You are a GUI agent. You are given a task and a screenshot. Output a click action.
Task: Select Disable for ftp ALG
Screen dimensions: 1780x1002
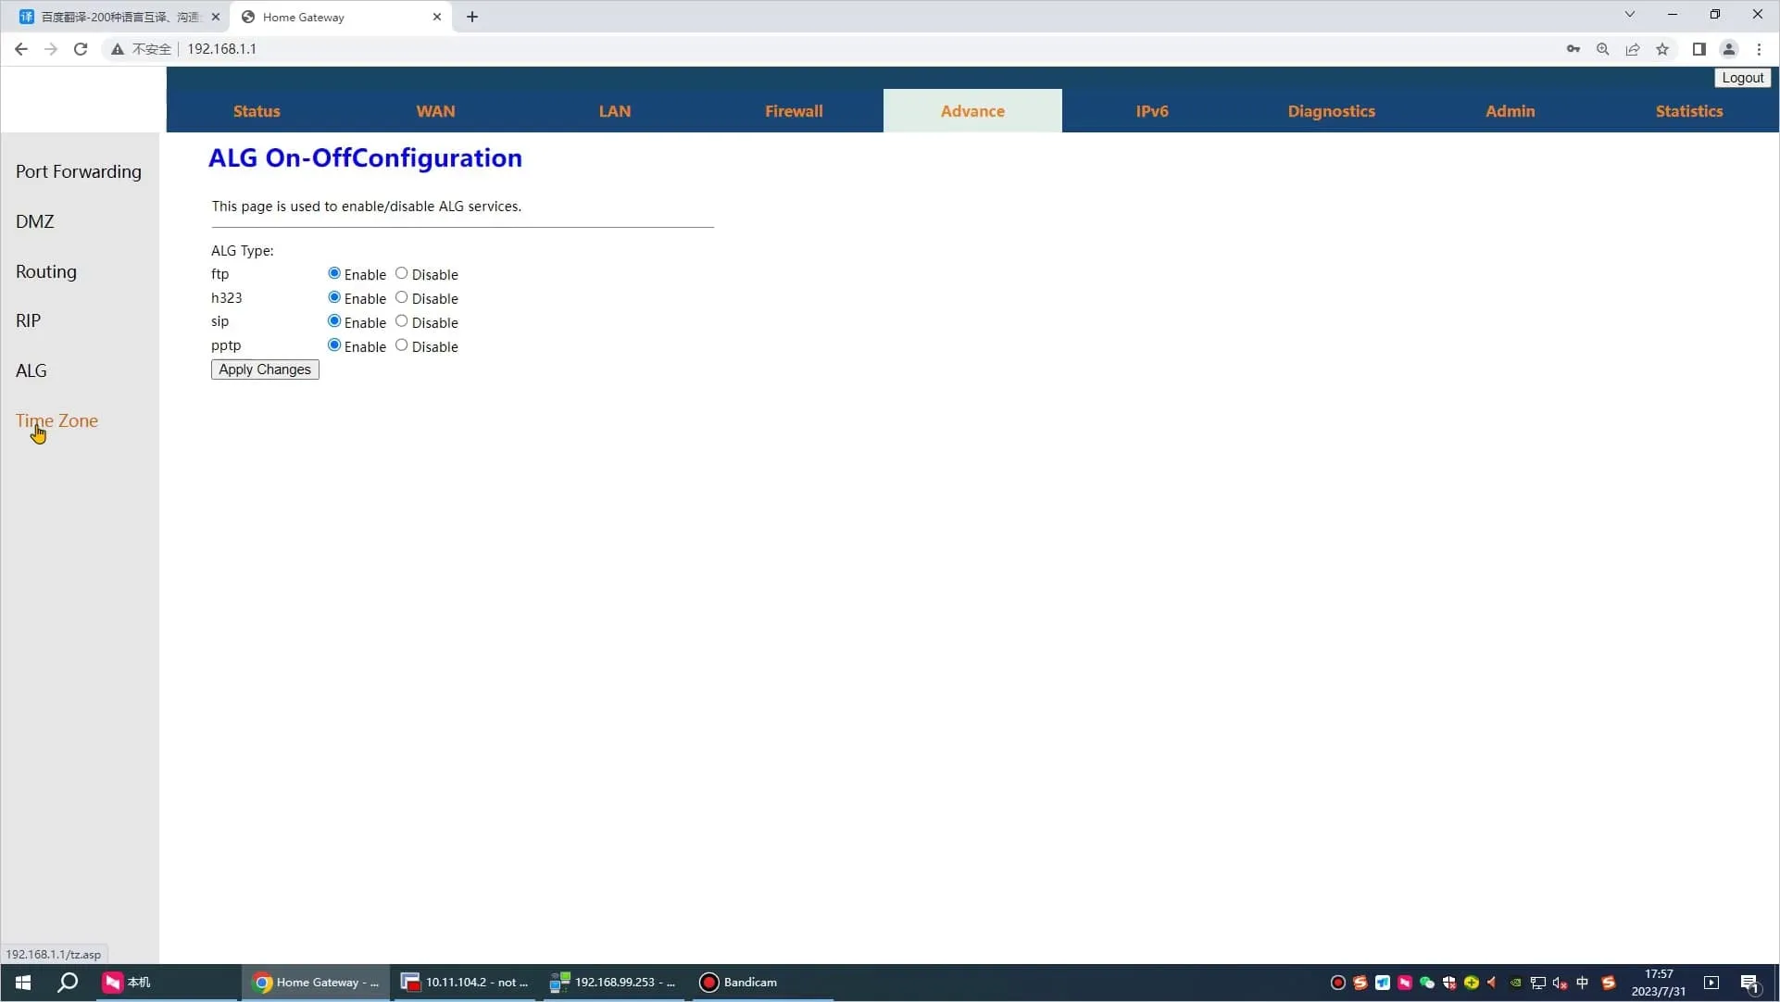[401, 273]
